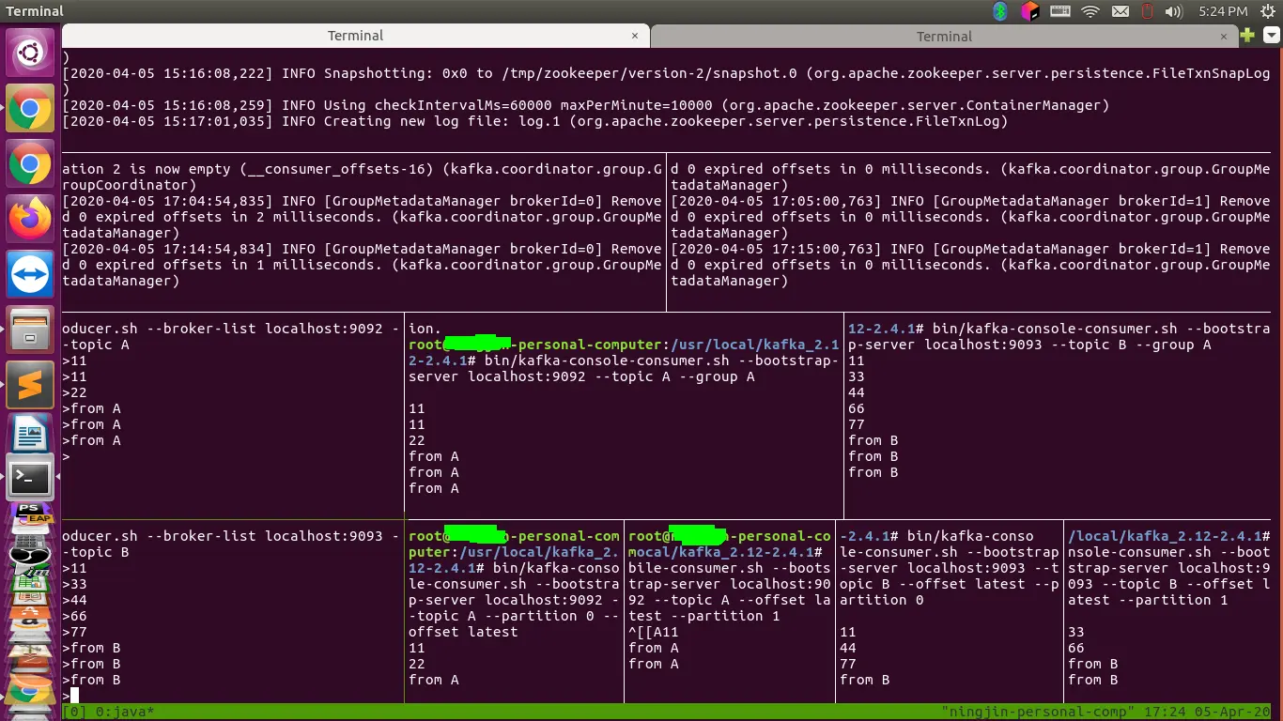
Task: Open Google Chrome from the dock
Action: tap(31, 108)
